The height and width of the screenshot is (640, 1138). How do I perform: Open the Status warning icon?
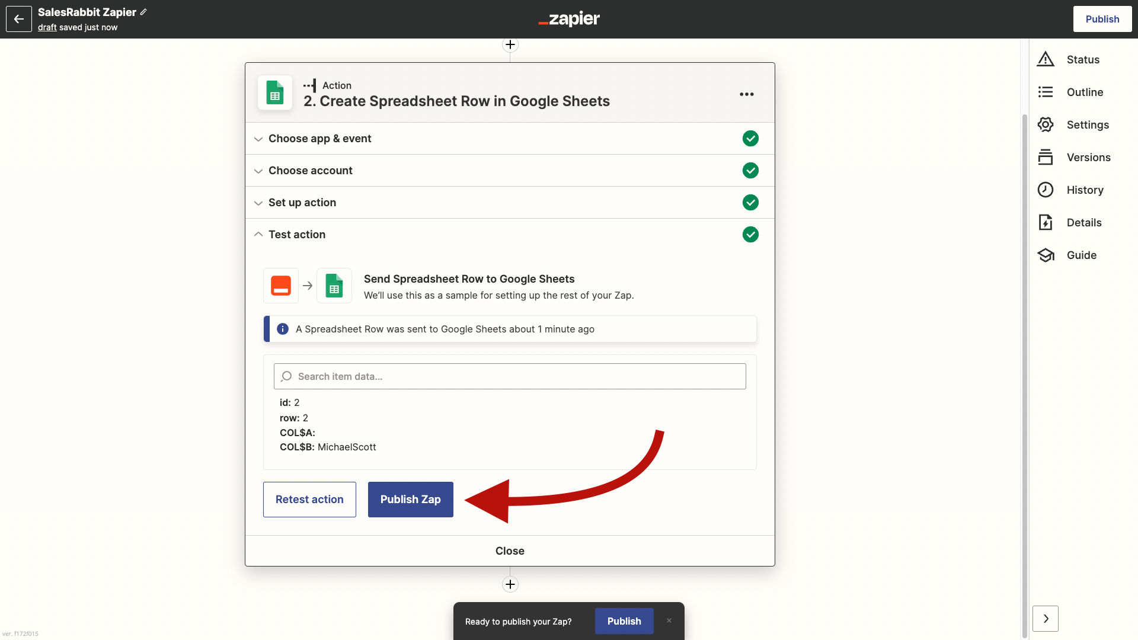point(1046,59)
